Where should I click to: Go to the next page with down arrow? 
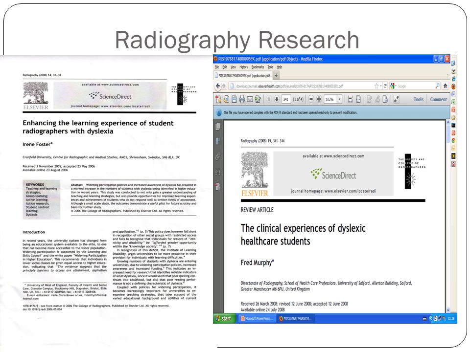pyautogui.click(x=277, y=99)
